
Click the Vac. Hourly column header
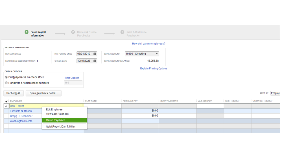(x=205, y=101)
